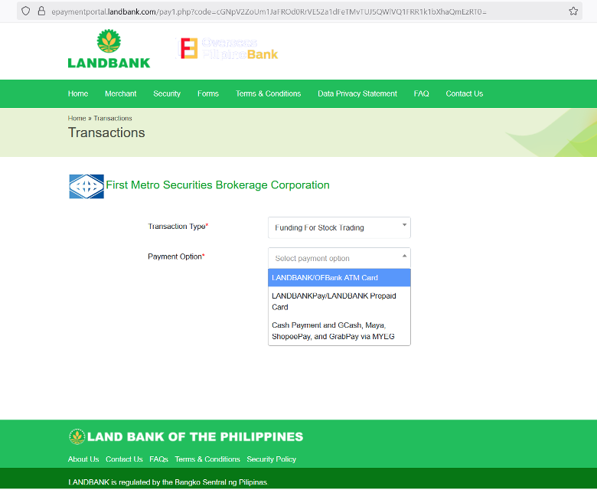The image size is (597, 490).
Task: Bookmark page with the star icon
Action: pos(573,11)
